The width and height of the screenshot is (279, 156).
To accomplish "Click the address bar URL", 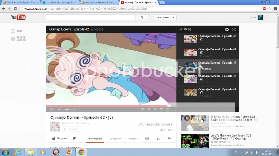I will pos(85,8).
